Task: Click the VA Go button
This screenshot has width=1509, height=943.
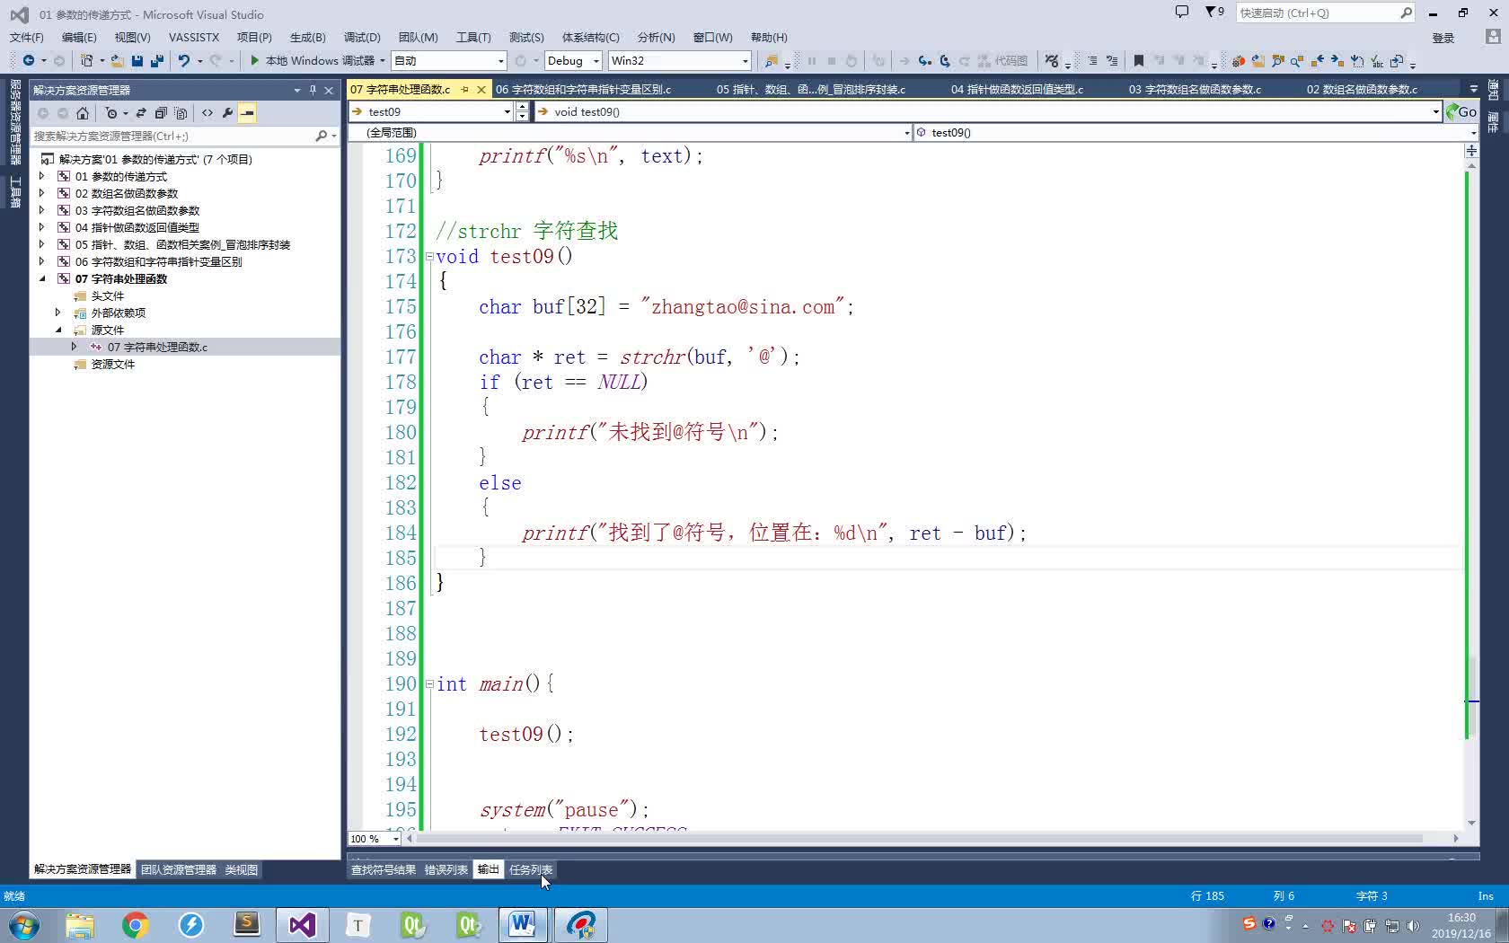Action: (x=1461, y=111)
